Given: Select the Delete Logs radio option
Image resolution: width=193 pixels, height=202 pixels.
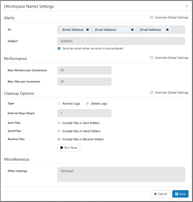Looking at the screenshot, I should coord(87,103).
